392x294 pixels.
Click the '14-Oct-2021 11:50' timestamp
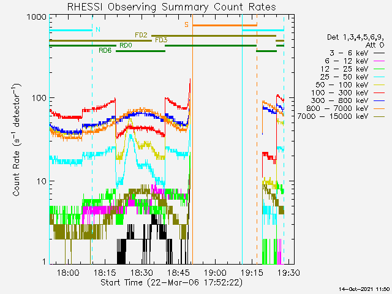[x=364, y=289]
